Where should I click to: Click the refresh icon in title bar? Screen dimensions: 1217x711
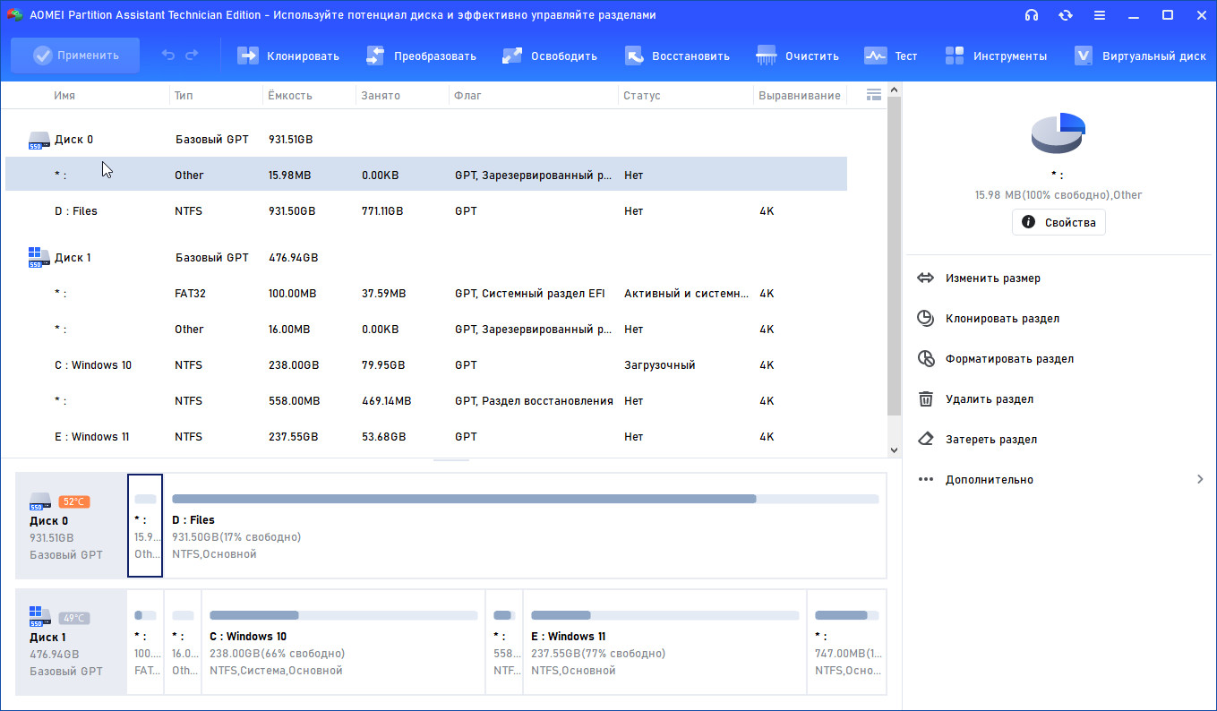click(1066, 15)
